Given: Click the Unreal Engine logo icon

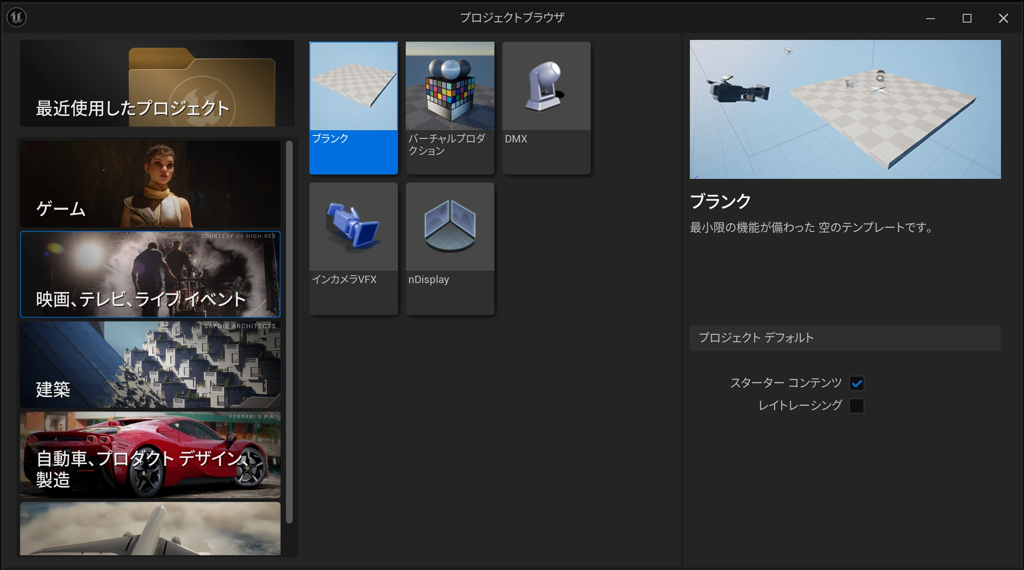Looking at the screenshot, I should [17, 17].
